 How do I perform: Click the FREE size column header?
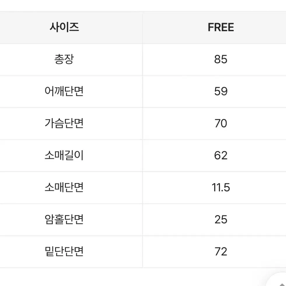[x=221, y=27]
